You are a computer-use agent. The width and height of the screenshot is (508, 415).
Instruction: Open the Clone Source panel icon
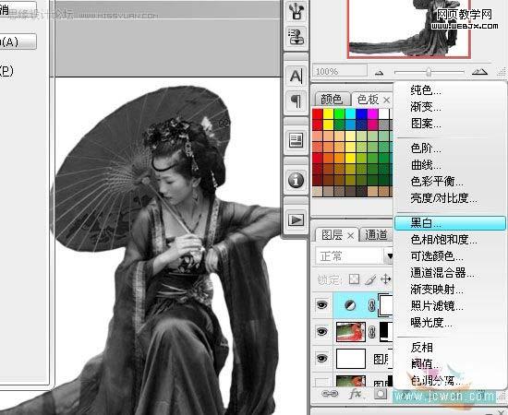[296, 36]
